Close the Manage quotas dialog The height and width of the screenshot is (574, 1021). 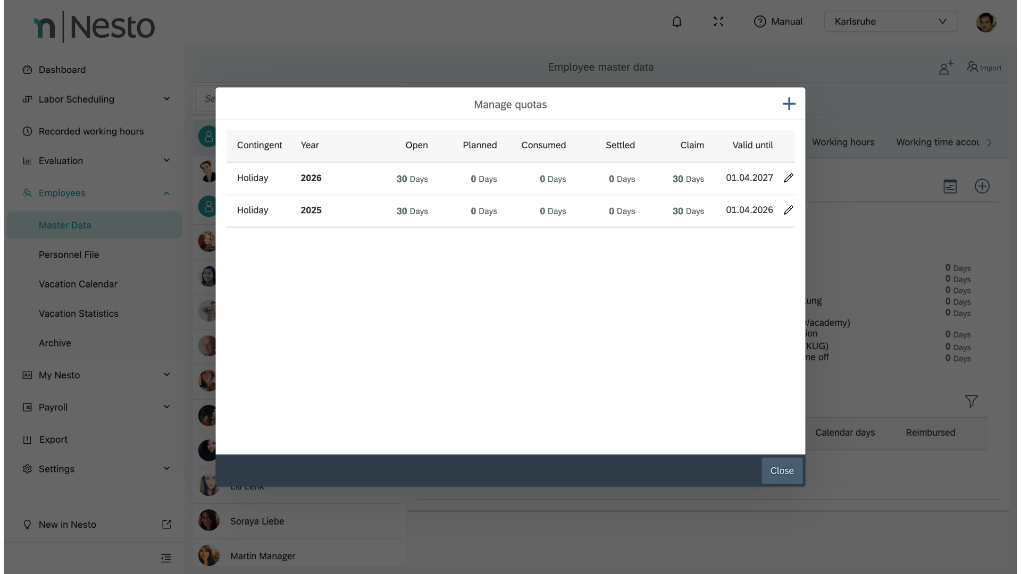point(782,471)
